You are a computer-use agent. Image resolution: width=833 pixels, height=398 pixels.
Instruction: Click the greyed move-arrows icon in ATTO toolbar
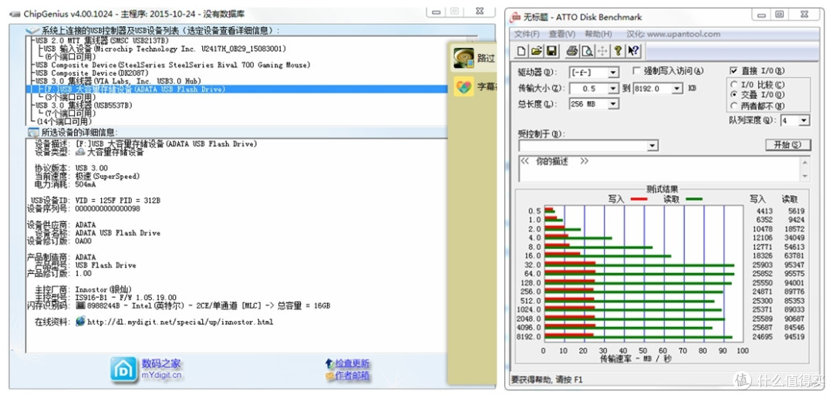[x=602, y=51]
